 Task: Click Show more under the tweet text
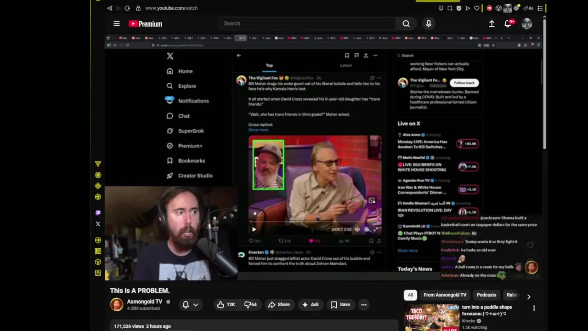click(x=258, y=130)
